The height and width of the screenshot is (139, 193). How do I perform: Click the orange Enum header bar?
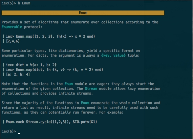tap(83, 13)
